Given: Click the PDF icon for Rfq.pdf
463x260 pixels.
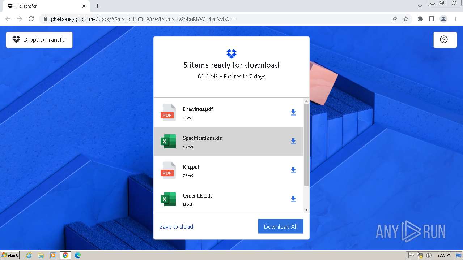Looking at the screenshot, I should coord(168,170).
